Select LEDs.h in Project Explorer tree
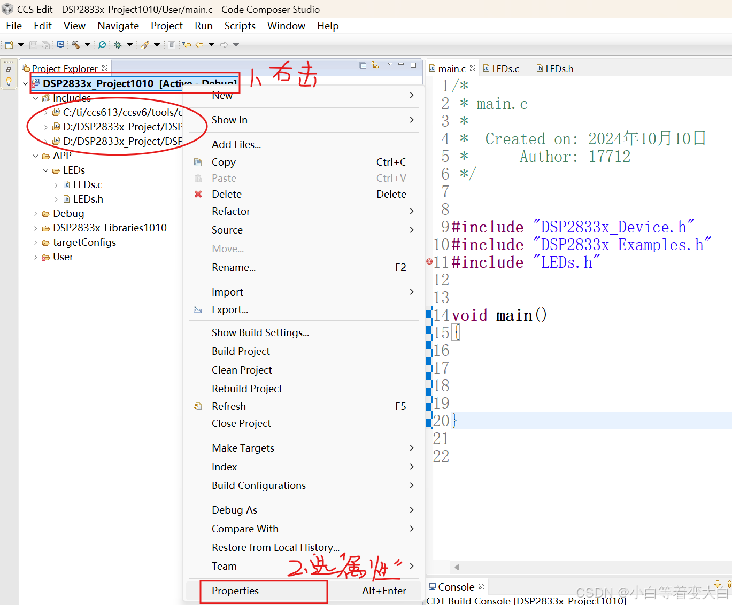This screenshot has height=605, width=732. pyautogui.click(x=88, y=199)
